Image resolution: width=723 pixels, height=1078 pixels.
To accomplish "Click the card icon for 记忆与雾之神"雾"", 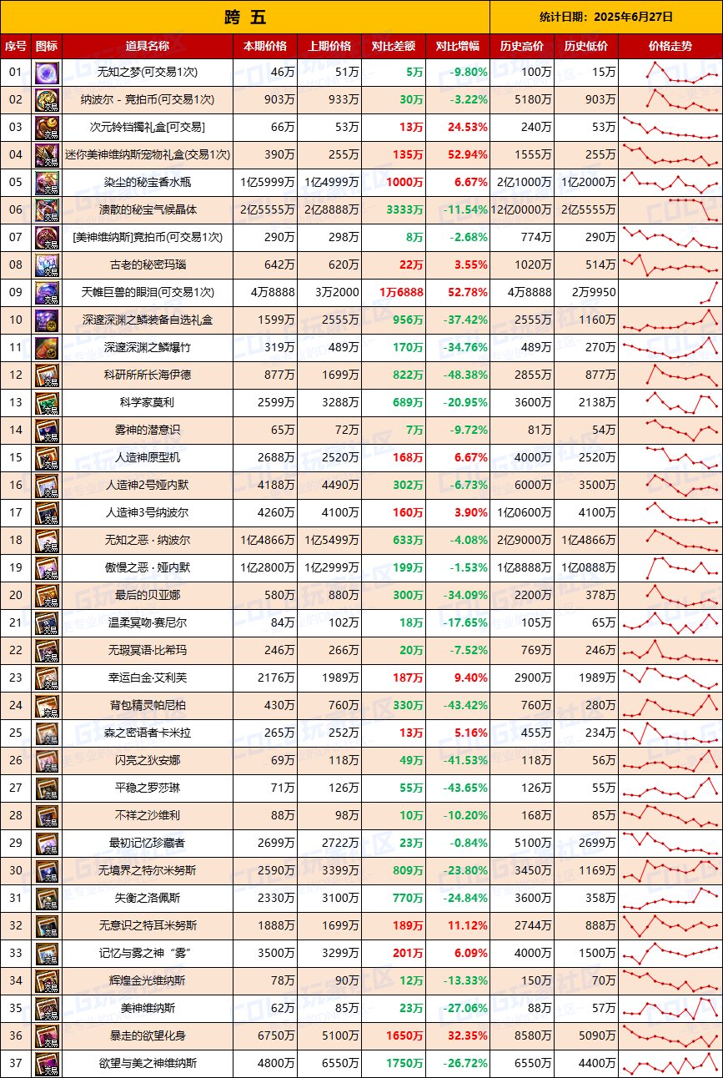I will pos(47,954).
